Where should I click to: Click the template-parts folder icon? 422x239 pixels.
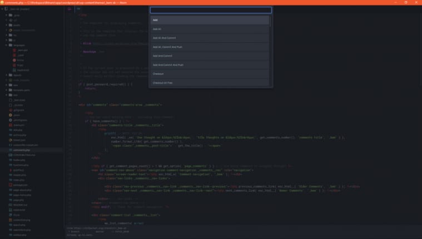(x=11, y=90)
